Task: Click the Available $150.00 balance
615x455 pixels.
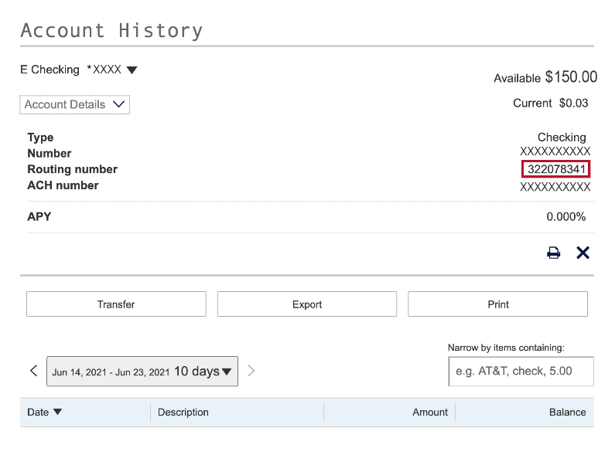Action: [545, 77]
